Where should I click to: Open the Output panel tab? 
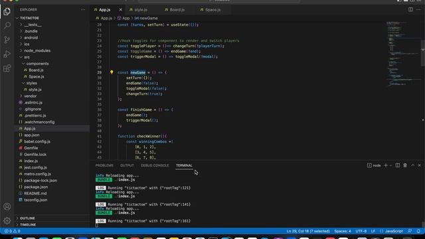pyautogui.click(x=127, y=165)
